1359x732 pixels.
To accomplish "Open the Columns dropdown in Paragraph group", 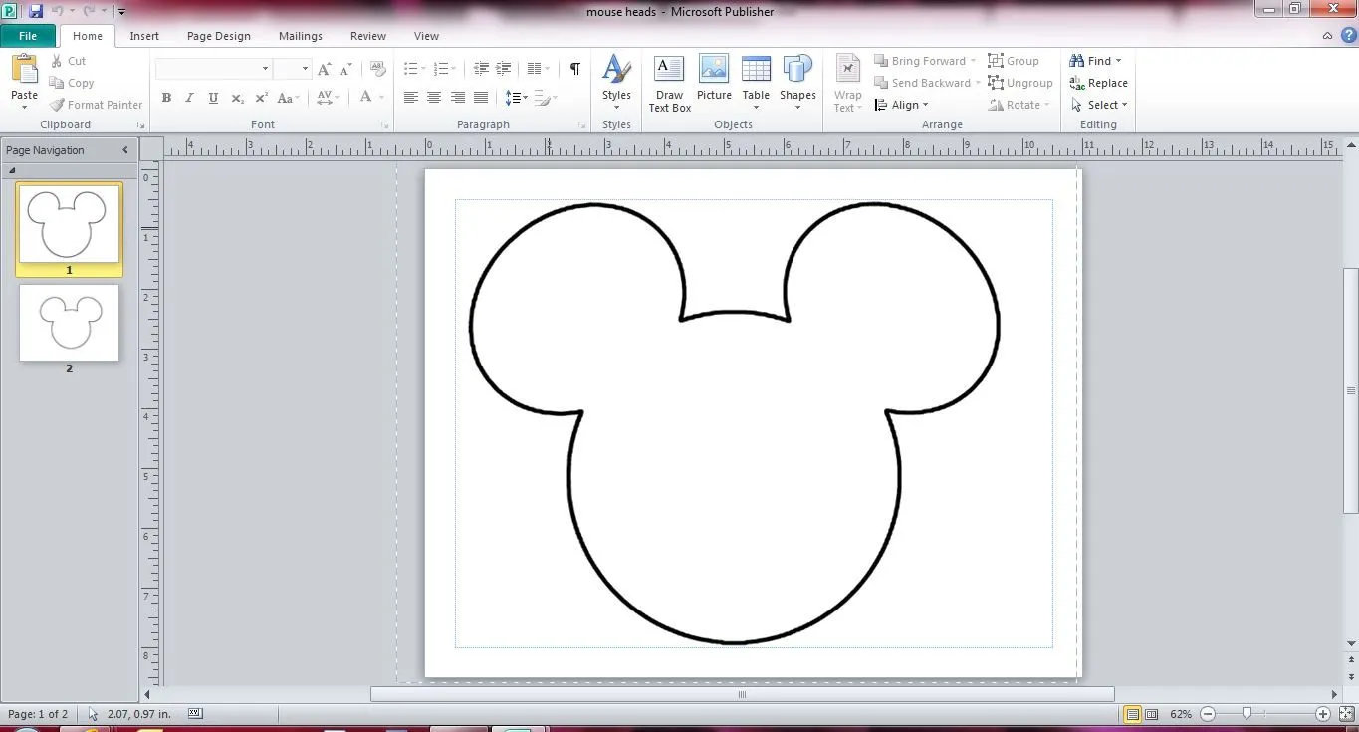I will pos(538,69).
